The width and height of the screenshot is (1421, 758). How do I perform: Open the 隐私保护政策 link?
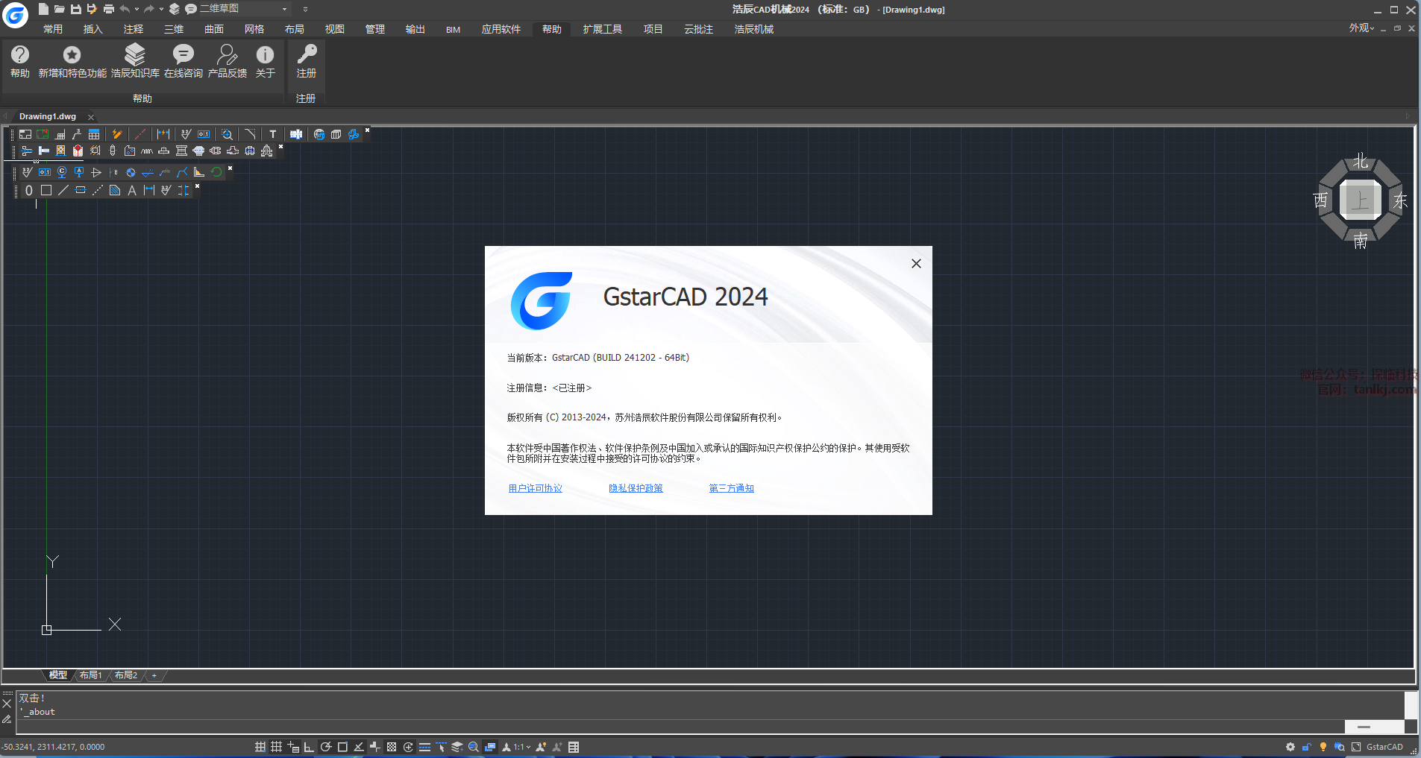pyautogui.click(x=636, y=488)
